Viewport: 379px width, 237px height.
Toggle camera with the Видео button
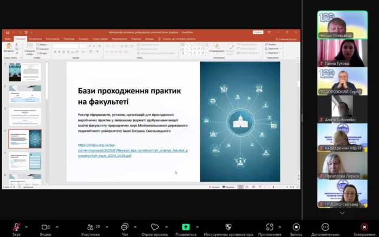(x=45, y=227)
